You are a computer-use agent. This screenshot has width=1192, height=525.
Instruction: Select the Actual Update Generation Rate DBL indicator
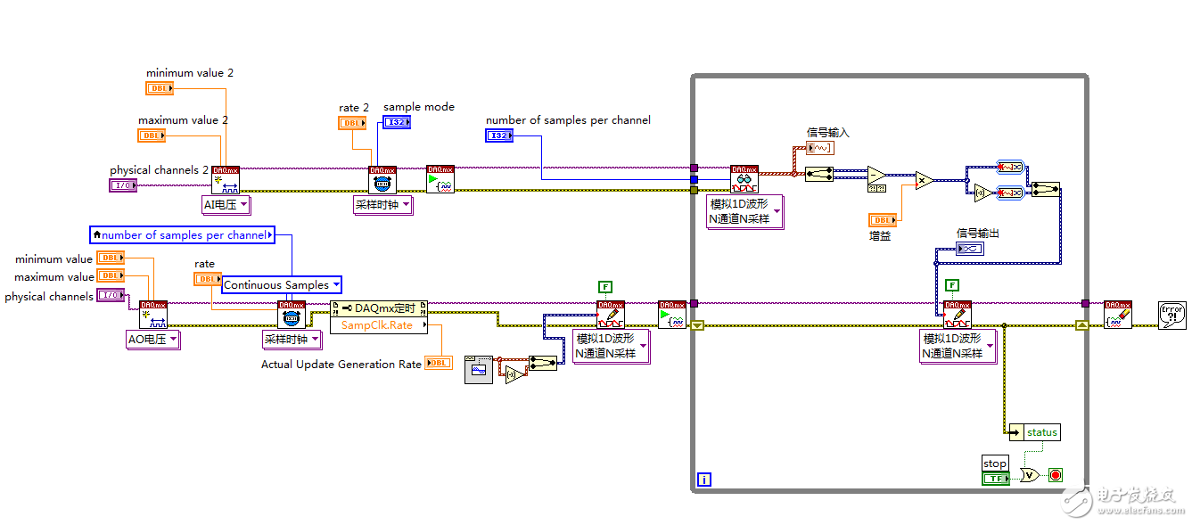[x=439, y=363]
